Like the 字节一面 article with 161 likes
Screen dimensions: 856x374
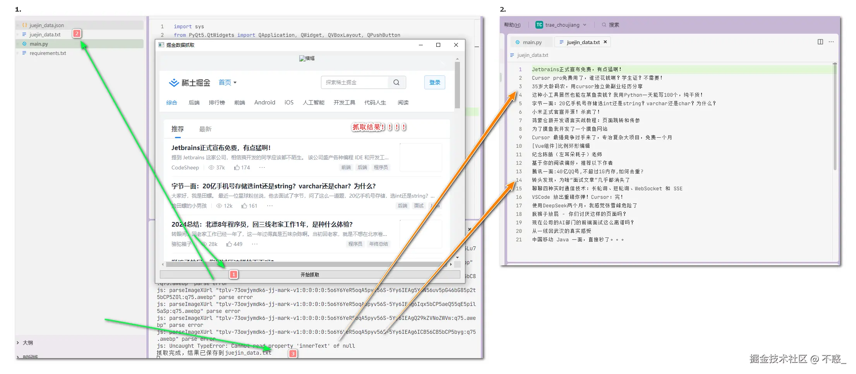[x=249, y=206]
